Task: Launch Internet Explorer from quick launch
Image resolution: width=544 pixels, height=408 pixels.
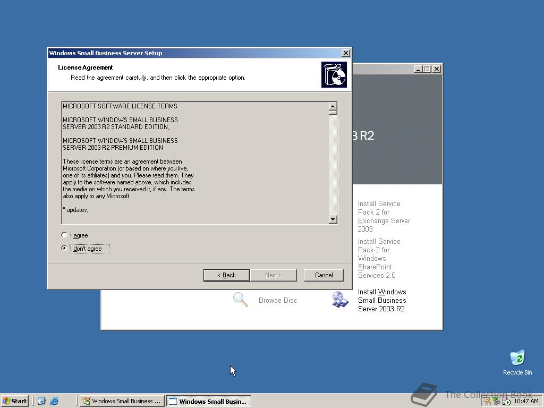Action: [54, 401]
